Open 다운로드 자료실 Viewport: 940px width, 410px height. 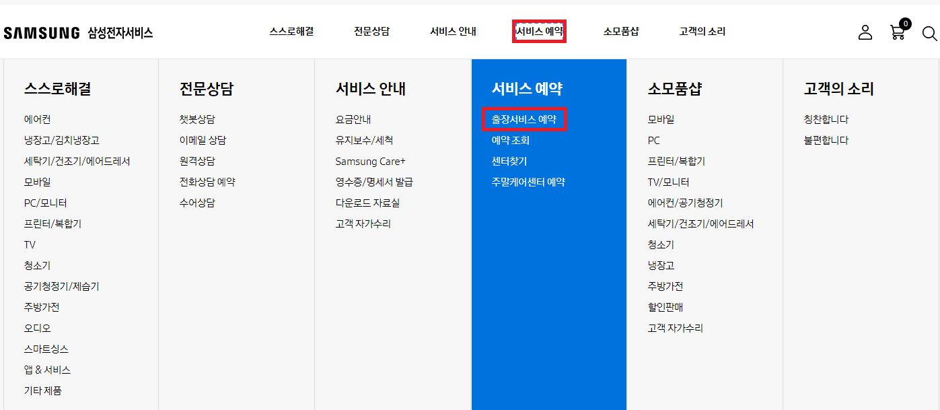pos(367,203)
